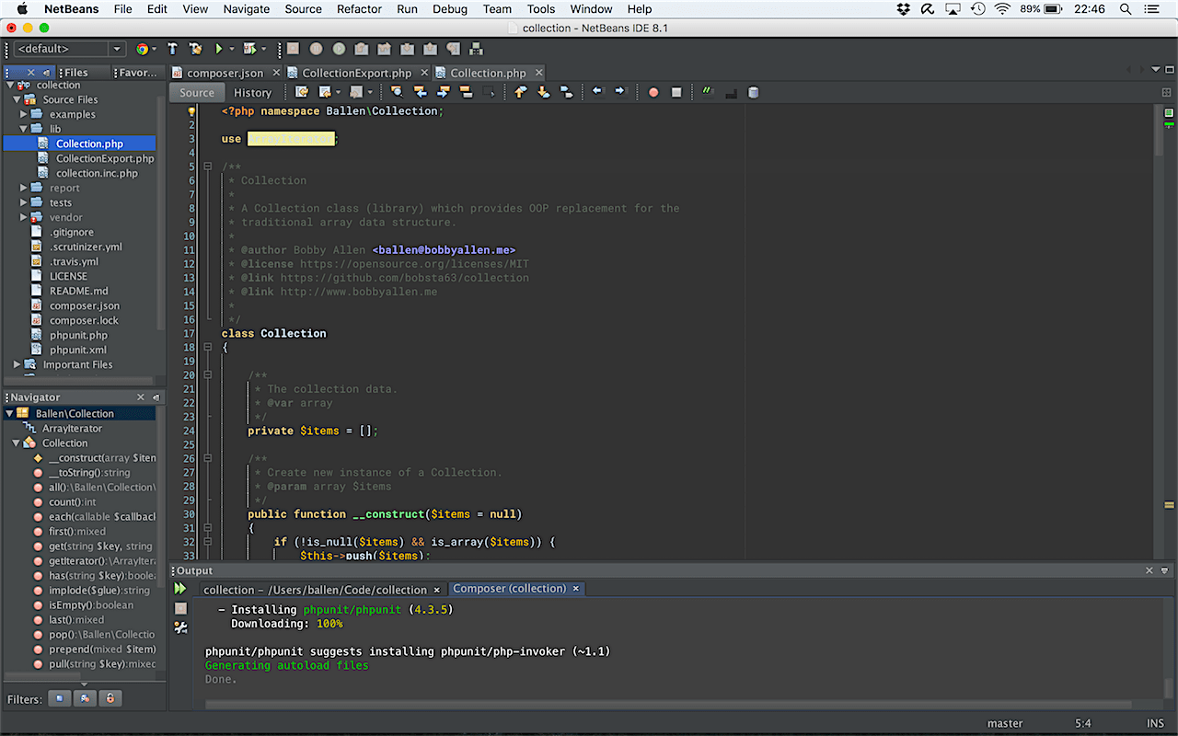Viewport: 1178px width, 736px height.
Task: Select isEmpty():boolean in Navigator
Action: (x=90, y=605)
